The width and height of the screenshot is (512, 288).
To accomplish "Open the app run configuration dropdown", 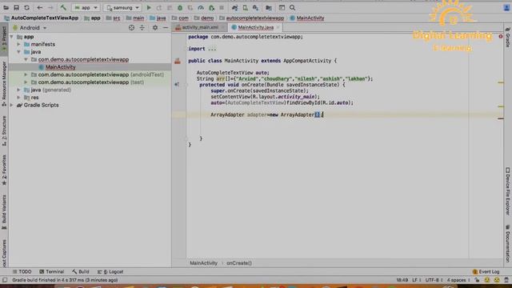I will 86,7.
